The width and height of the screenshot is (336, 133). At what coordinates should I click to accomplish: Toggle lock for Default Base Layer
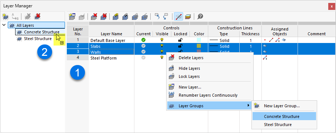click(x=181, y=40)
